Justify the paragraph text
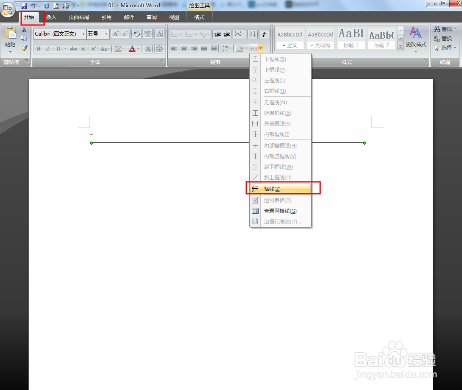 tap(204, 48)
